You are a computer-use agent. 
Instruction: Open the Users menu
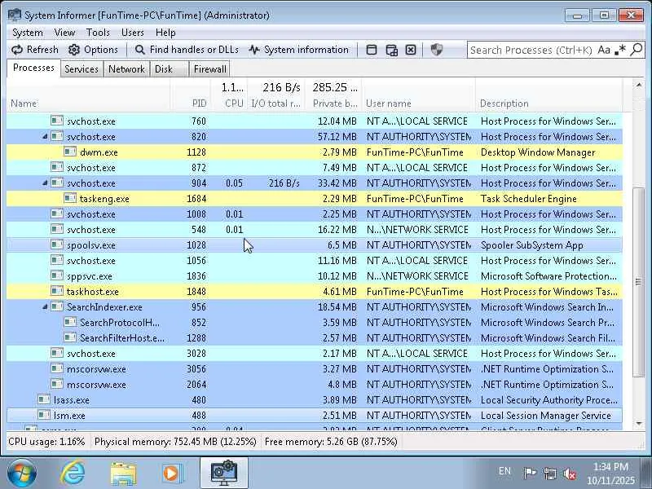tap(133, 33)
